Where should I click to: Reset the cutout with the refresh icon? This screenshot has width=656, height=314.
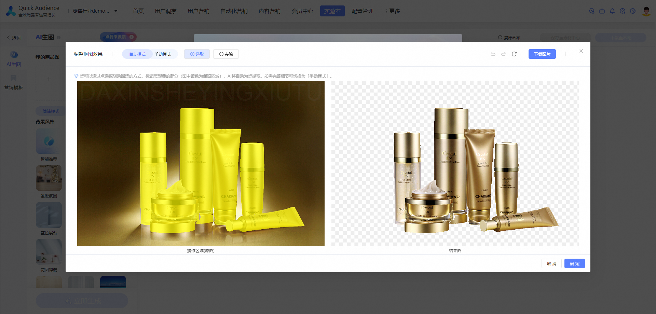[x=514, y=54]
